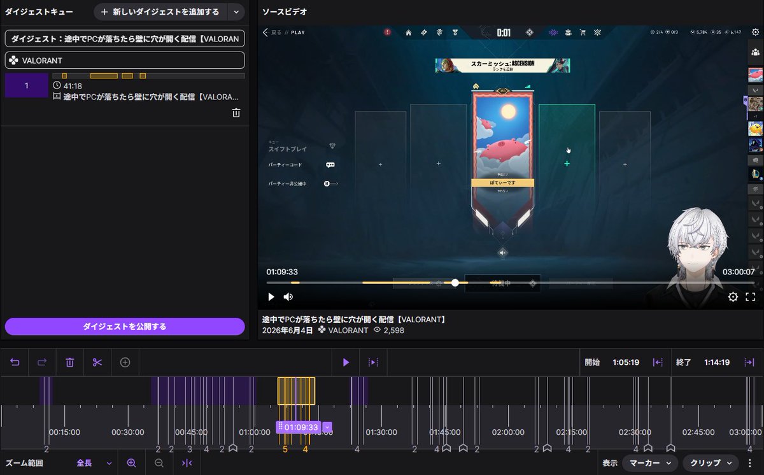Select the purple segment just before 01:30:00
This screenshot has height=475, width=764.
(359, 390)
